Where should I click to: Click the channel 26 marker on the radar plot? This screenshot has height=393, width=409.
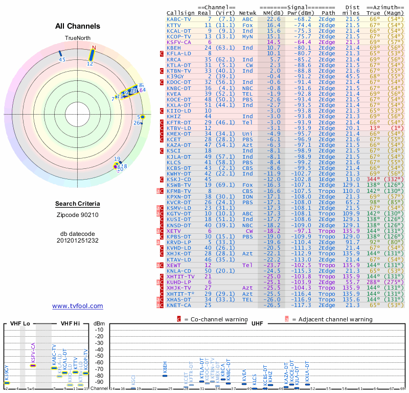tap(142, 123)
